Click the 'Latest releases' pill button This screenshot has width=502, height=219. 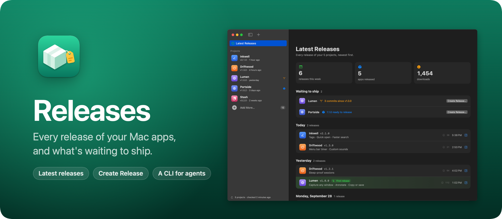click(x=61, y=173)
